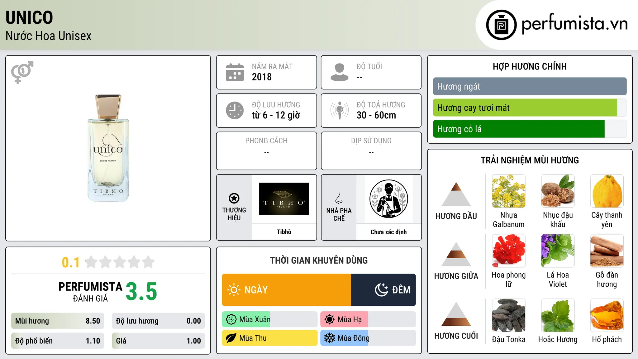Click the Độ lưu hương 0.00 score row
Viewport: 638px width, 359px height.
(x=159, y=321)
